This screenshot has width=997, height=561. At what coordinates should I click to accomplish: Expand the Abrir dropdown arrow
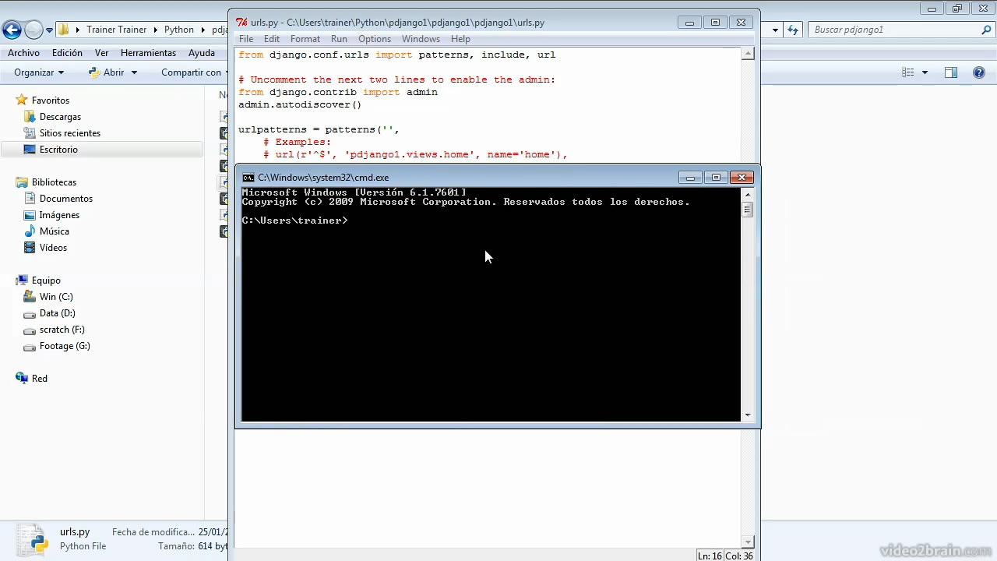[x=134, y=72]
